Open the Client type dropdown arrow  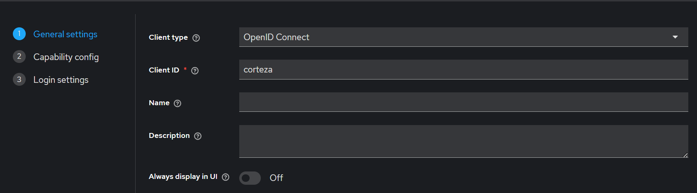[675, 37]
